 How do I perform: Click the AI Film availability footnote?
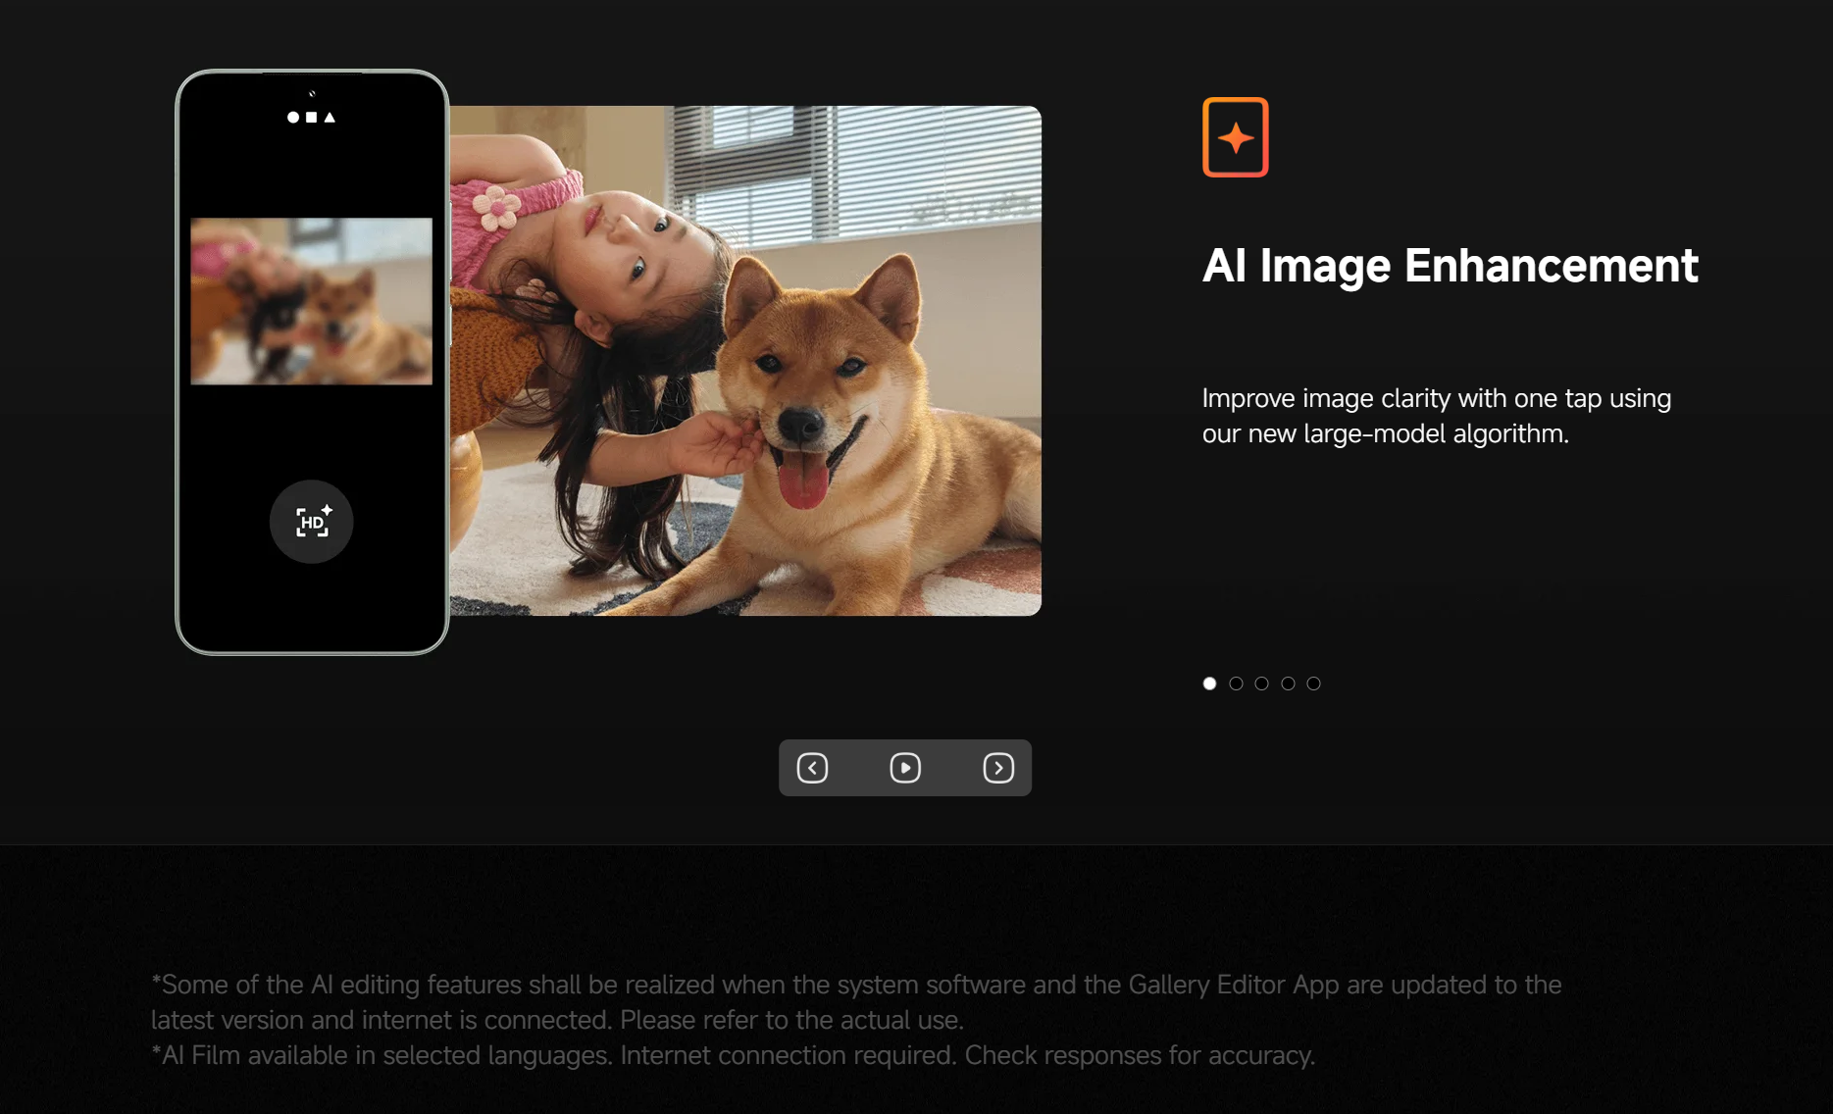click(733, 1055)
